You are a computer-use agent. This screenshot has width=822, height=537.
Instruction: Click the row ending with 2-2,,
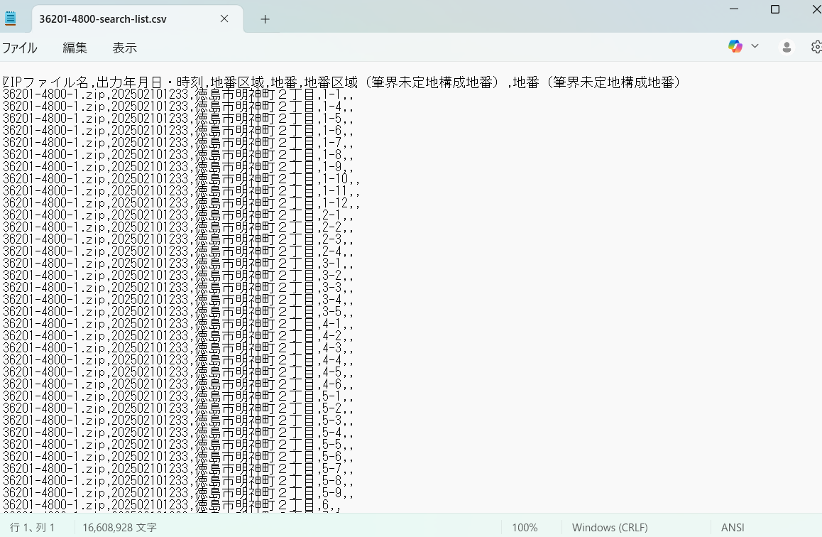(178, 227)
